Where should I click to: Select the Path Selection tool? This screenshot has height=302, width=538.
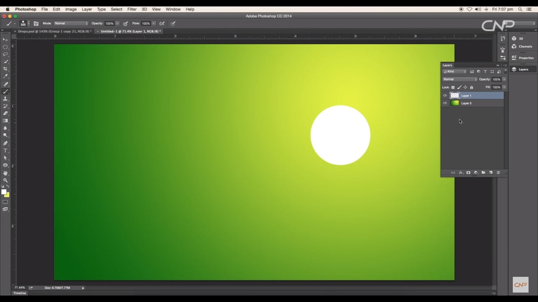coord(6,158)
